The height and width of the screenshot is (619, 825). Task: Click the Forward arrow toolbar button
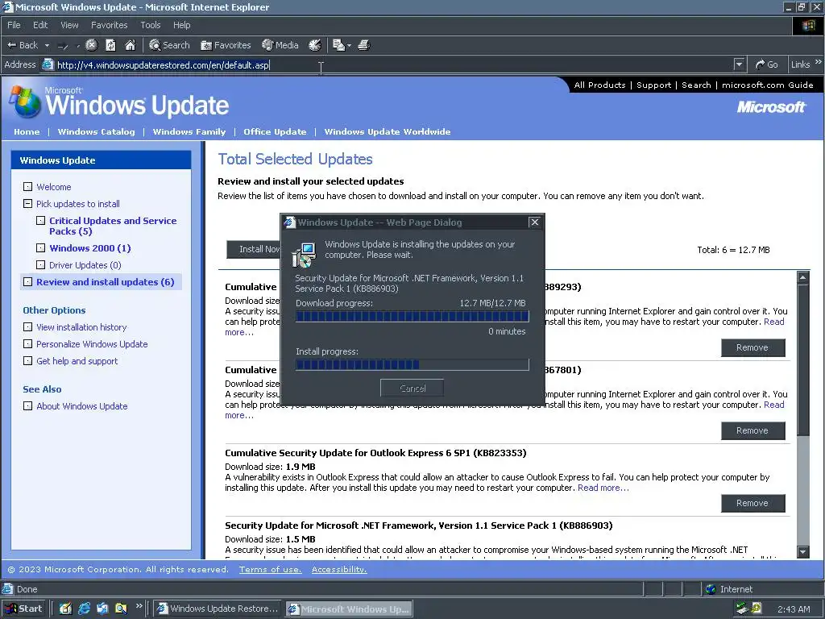63,45
